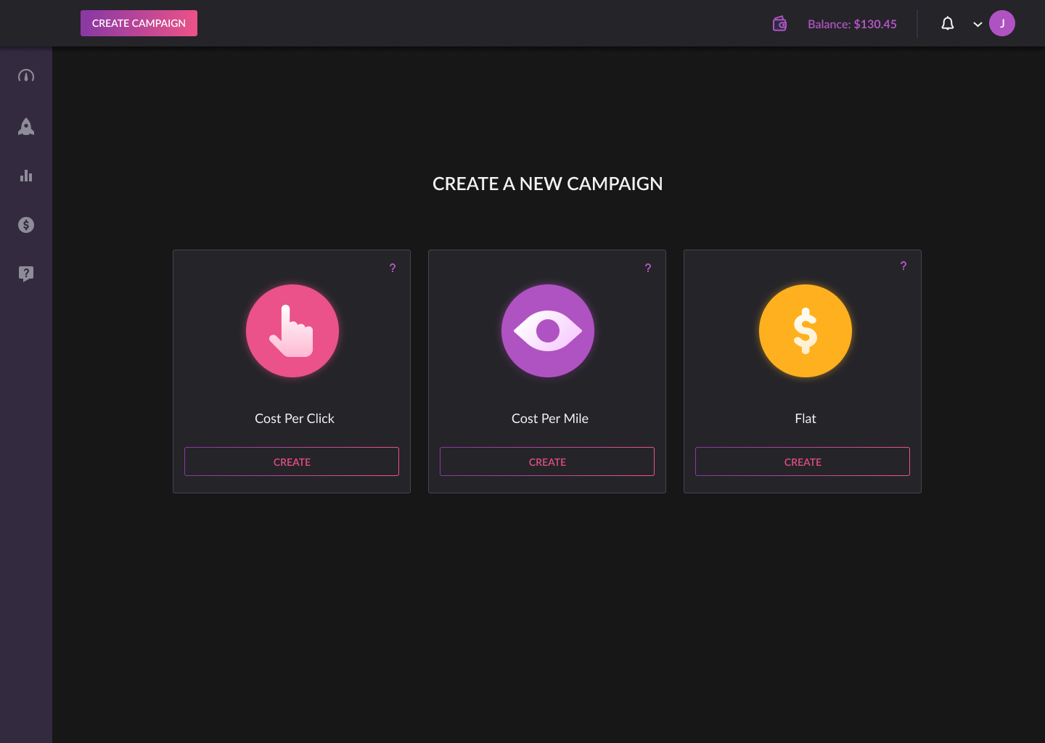Image resolution: width=1045 pixels, height=743 pixels.
Task: Expand the account dropdown chevron
Action: [978, 24]
